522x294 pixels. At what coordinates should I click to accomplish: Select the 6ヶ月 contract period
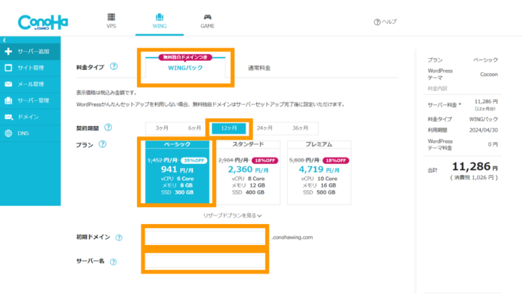coord(194,128)
